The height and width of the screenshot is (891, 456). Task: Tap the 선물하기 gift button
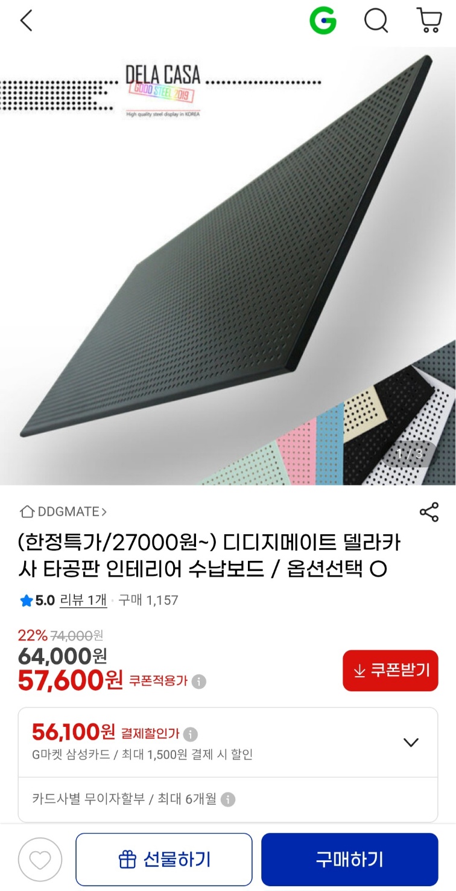164,860
